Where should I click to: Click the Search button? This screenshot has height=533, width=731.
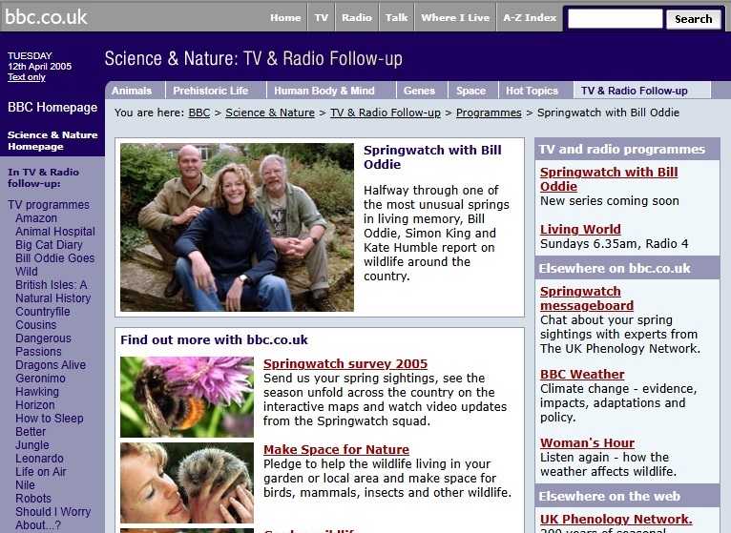pos(693,19)
